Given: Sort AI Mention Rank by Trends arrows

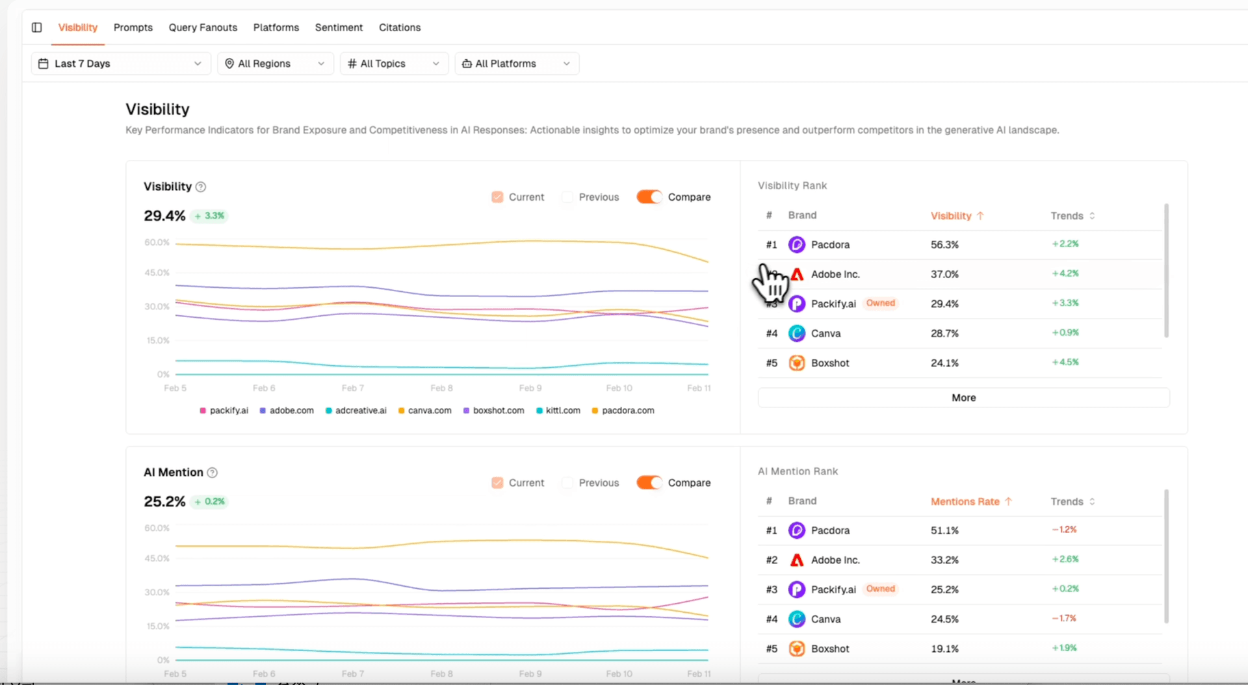Looking at the screenshot, I should [x=1092, y=502].
